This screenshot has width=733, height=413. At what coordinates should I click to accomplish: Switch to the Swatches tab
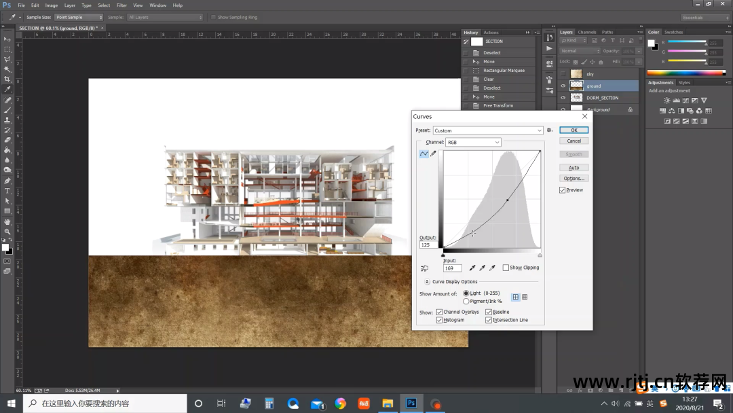[674, 33]
